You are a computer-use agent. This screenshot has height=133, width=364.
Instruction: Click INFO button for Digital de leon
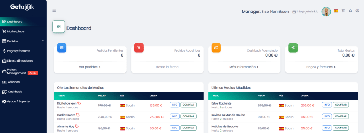[175, 105]
